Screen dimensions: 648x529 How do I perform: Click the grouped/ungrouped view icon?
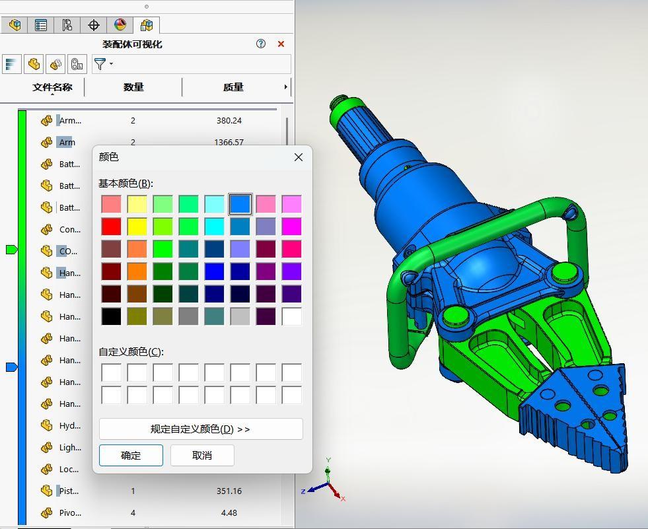coord(55,64)
